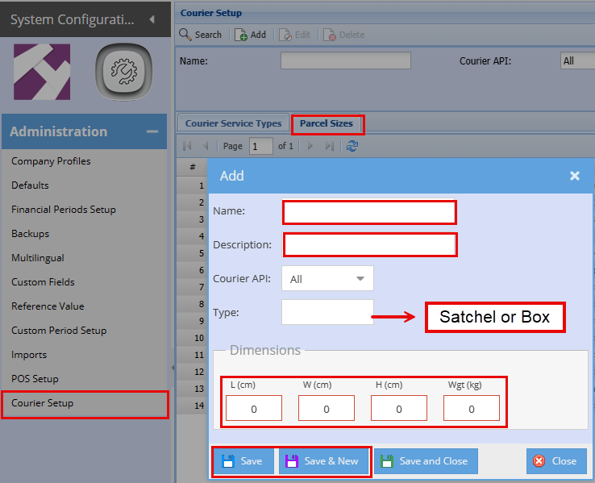Click the purple company logo icon
Screen dimensions: 595x483
[x=42, y=72]
